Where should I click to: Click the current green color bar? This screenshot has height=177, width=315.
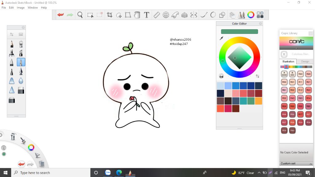click(x=239, y=32)
